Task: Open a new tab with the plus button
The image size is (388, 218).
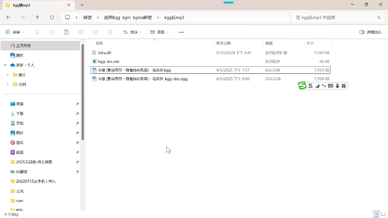Action: pyautogui.click(x=82, y=5)
